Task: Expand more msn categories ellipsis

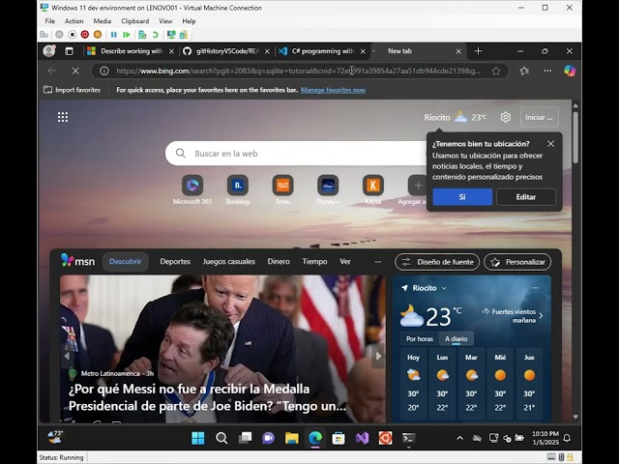Action: tap(378, 262)
